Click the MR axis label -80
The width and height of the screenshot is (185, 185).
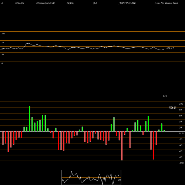tap(181, 157)
